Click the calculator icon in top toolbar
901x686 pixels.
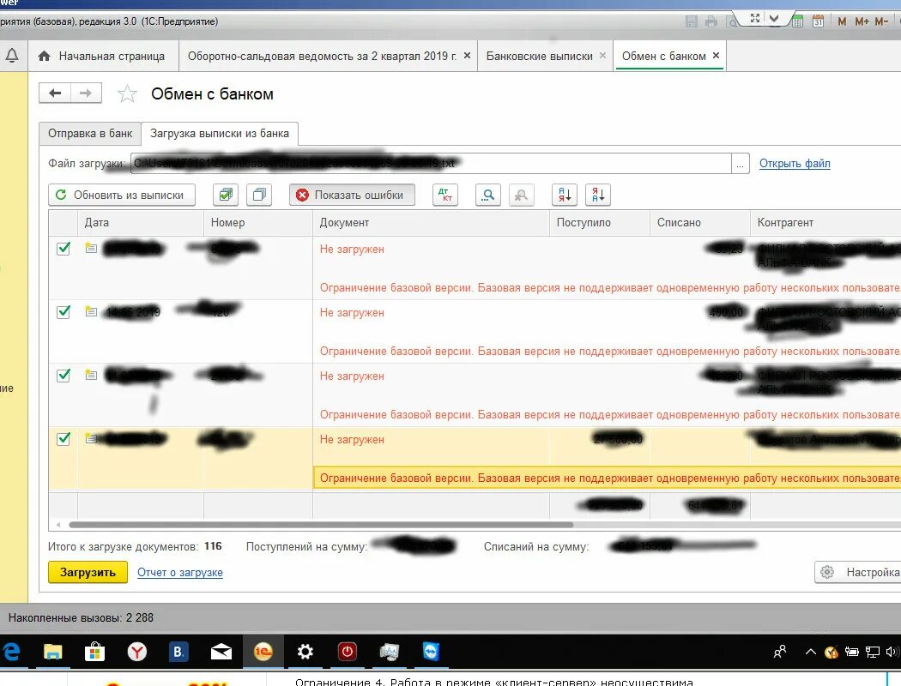[797, 21]
